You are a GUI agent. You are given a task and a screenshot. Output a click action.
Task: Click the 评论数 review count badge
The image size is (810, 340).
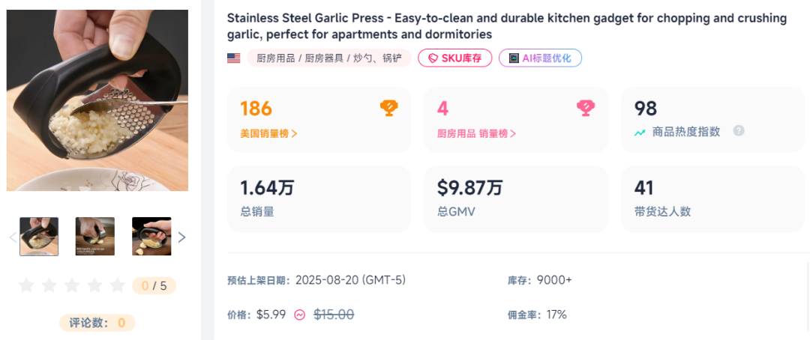coord(97,323)
